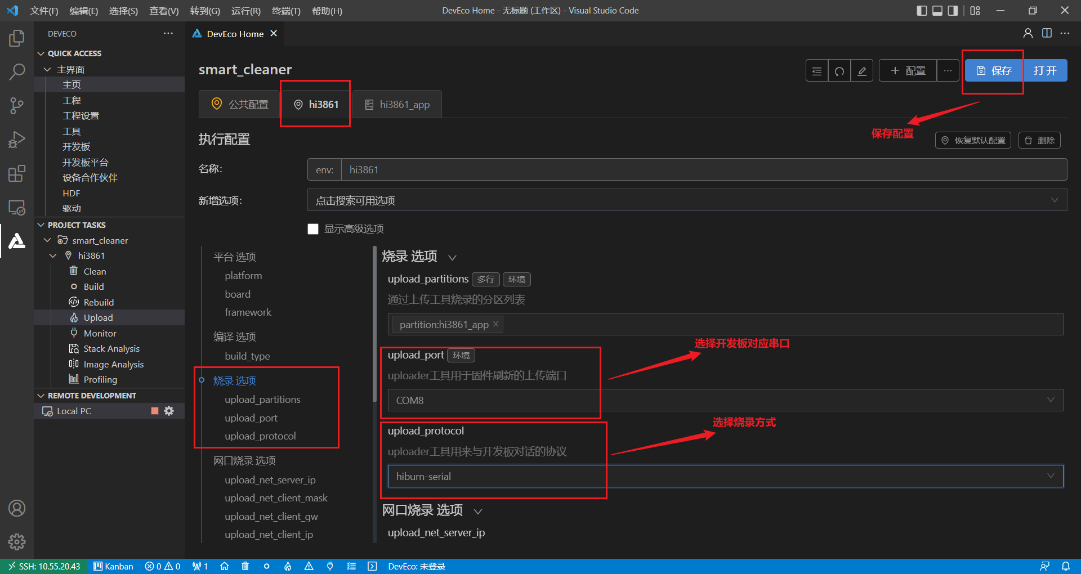Remove the partition:hi3861_app tag

[x=496, y=324]
